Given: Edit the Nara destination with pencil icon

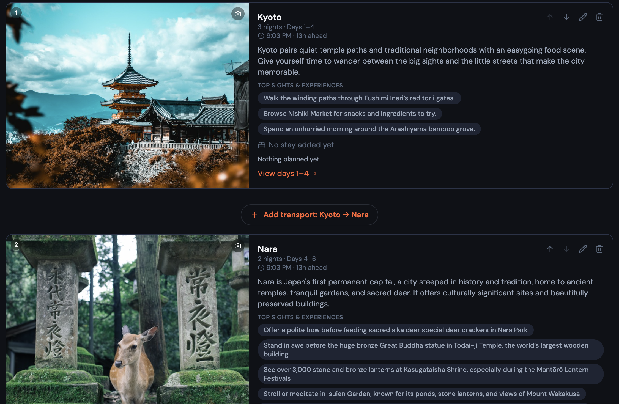Looking at the screenshot, I should (583, 249).
